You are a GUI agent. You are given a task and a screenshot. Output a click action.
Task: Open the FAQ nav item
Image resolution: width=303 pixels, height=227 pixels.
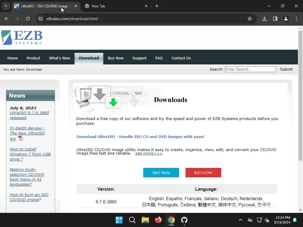coord(159,58)
